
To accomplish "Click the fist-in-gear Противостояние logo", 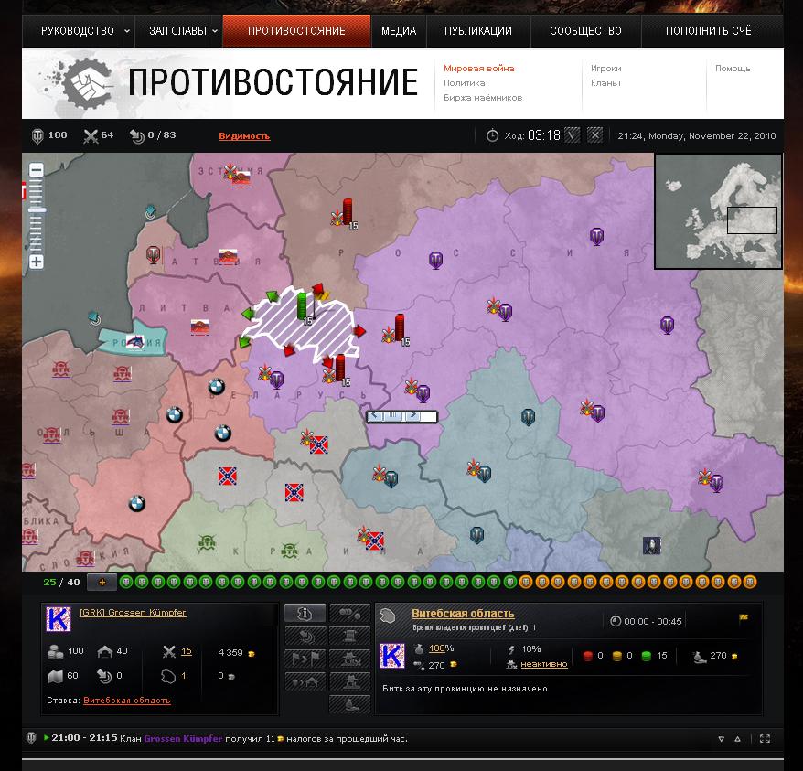I will pos(87,83).
